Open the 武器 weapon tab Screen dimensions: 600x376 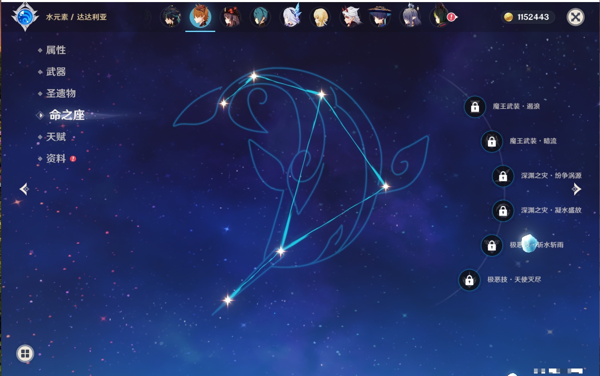(56, 72)
